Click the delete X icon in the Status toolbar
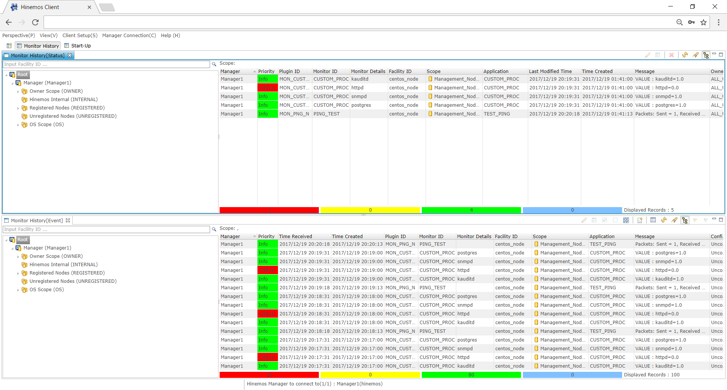 pos(671,55)
